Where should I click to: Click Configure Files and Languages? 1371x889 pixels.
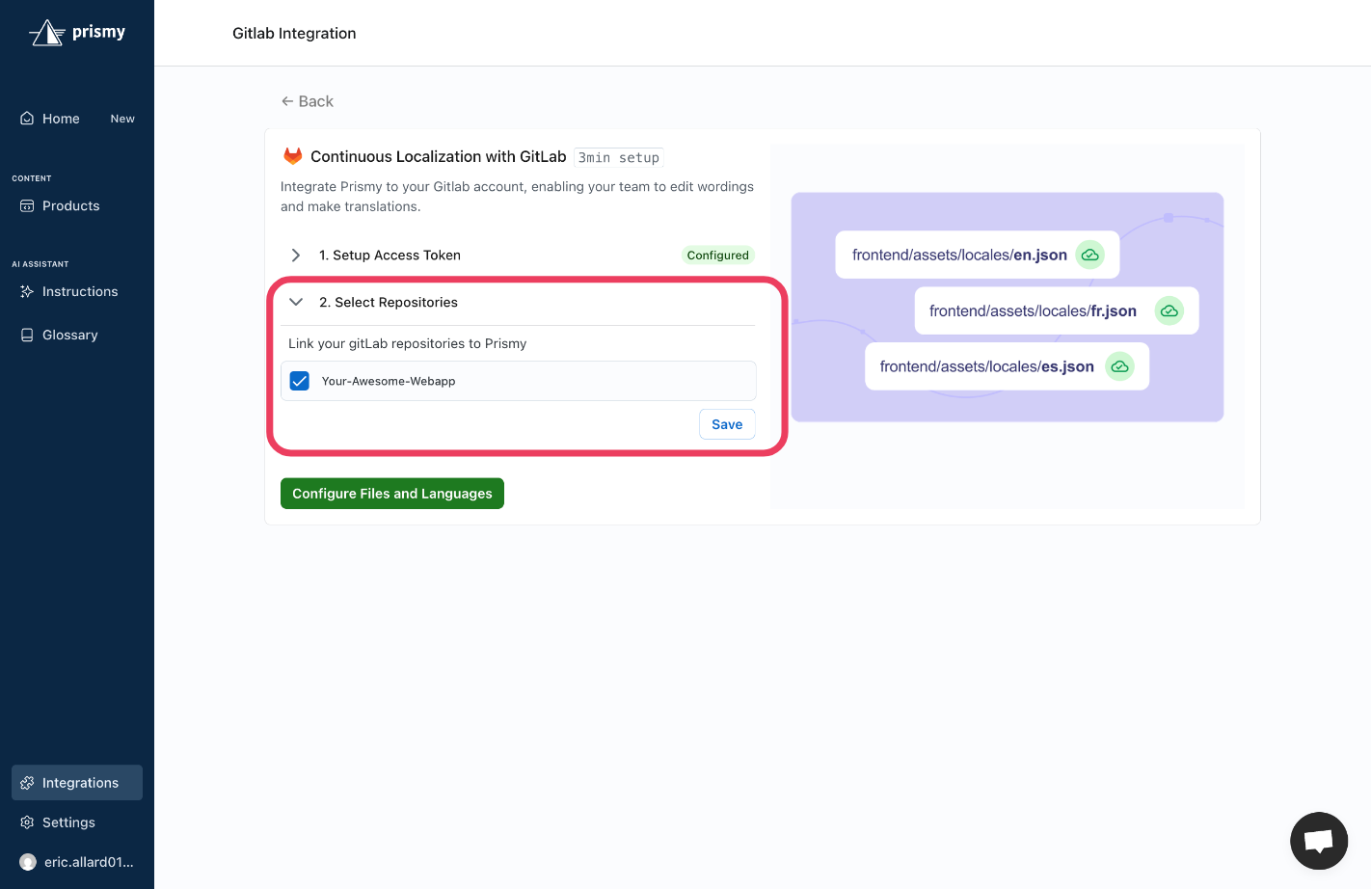[391, 493]
